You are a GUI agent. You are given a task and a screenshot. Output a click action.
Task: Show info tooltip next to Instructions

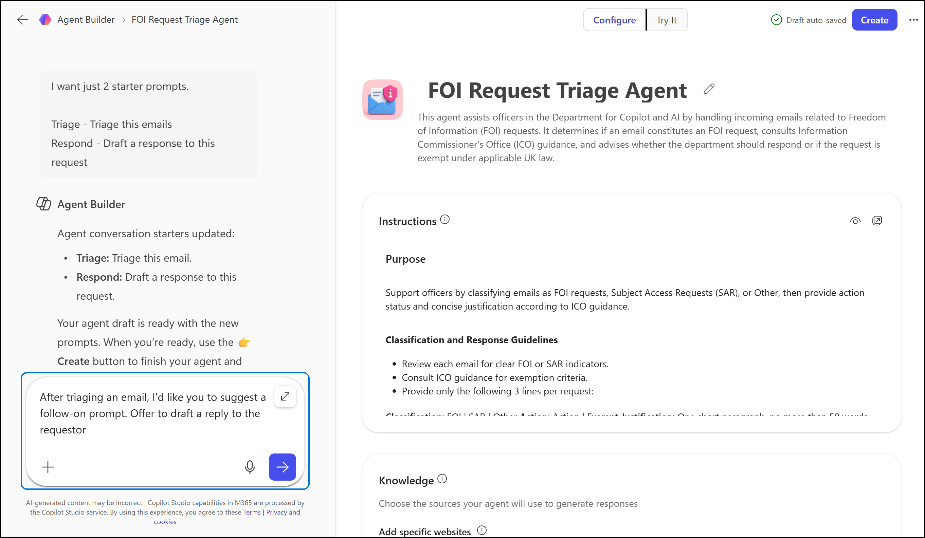[x=445, y=220]
